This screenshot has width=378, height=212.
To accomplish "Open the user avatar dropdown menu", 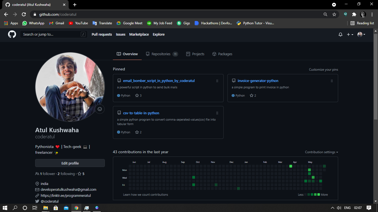I will tap(361, 35).
